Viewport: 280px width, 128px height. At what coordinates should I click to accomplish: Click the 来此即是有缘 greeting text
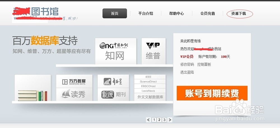[x=190, y=41]
